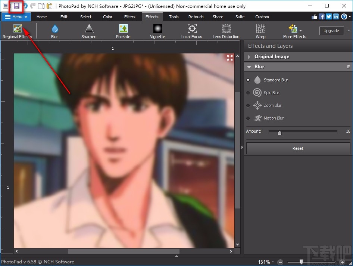Viewport: 353px width, 266px height.
Task: Select the Sharpen effect
Action: (x=89, y=31)
